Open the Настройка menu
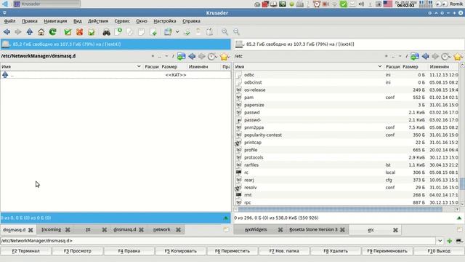 click(x=165, y=21)
